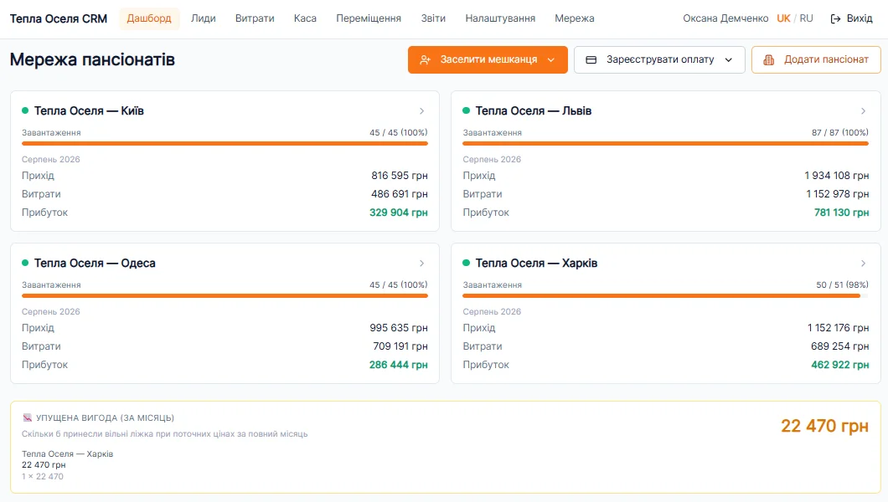Open the Каса tab
The image size is (888, 502).
pyautogui.click(x=305, y=18)
